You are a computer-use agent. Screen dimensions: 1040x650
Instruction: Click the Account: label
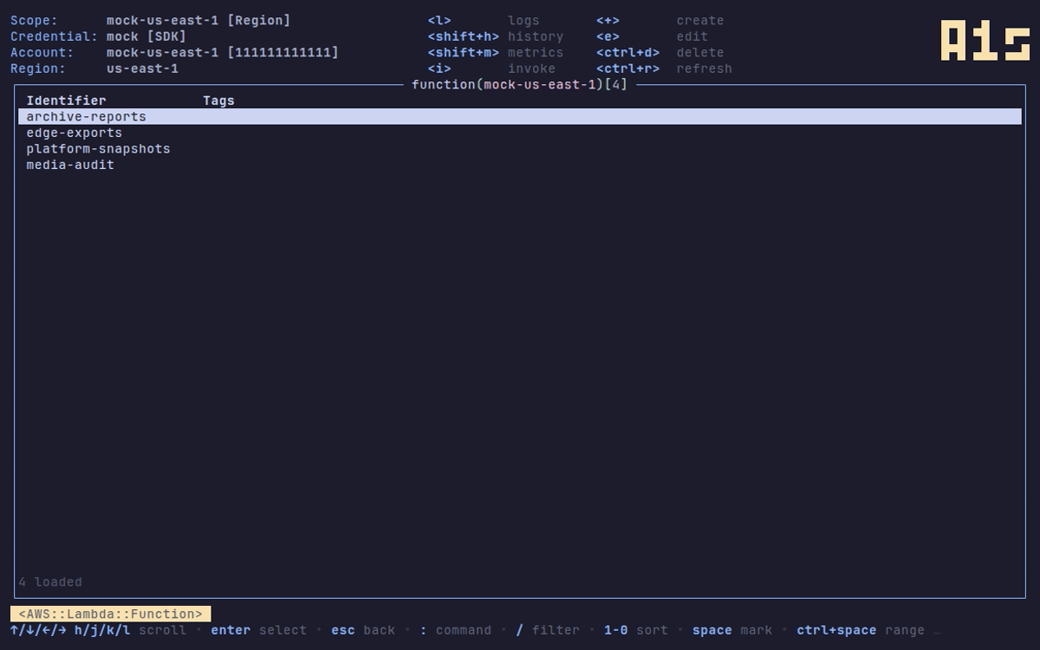42,52
